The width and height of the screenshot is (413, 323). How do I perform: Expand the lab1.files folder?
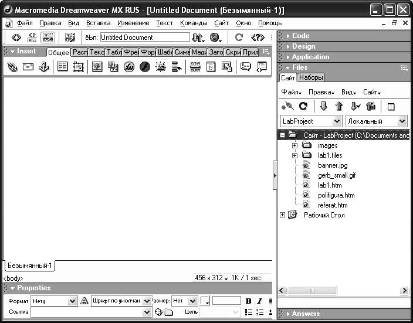tap(294, 155)
